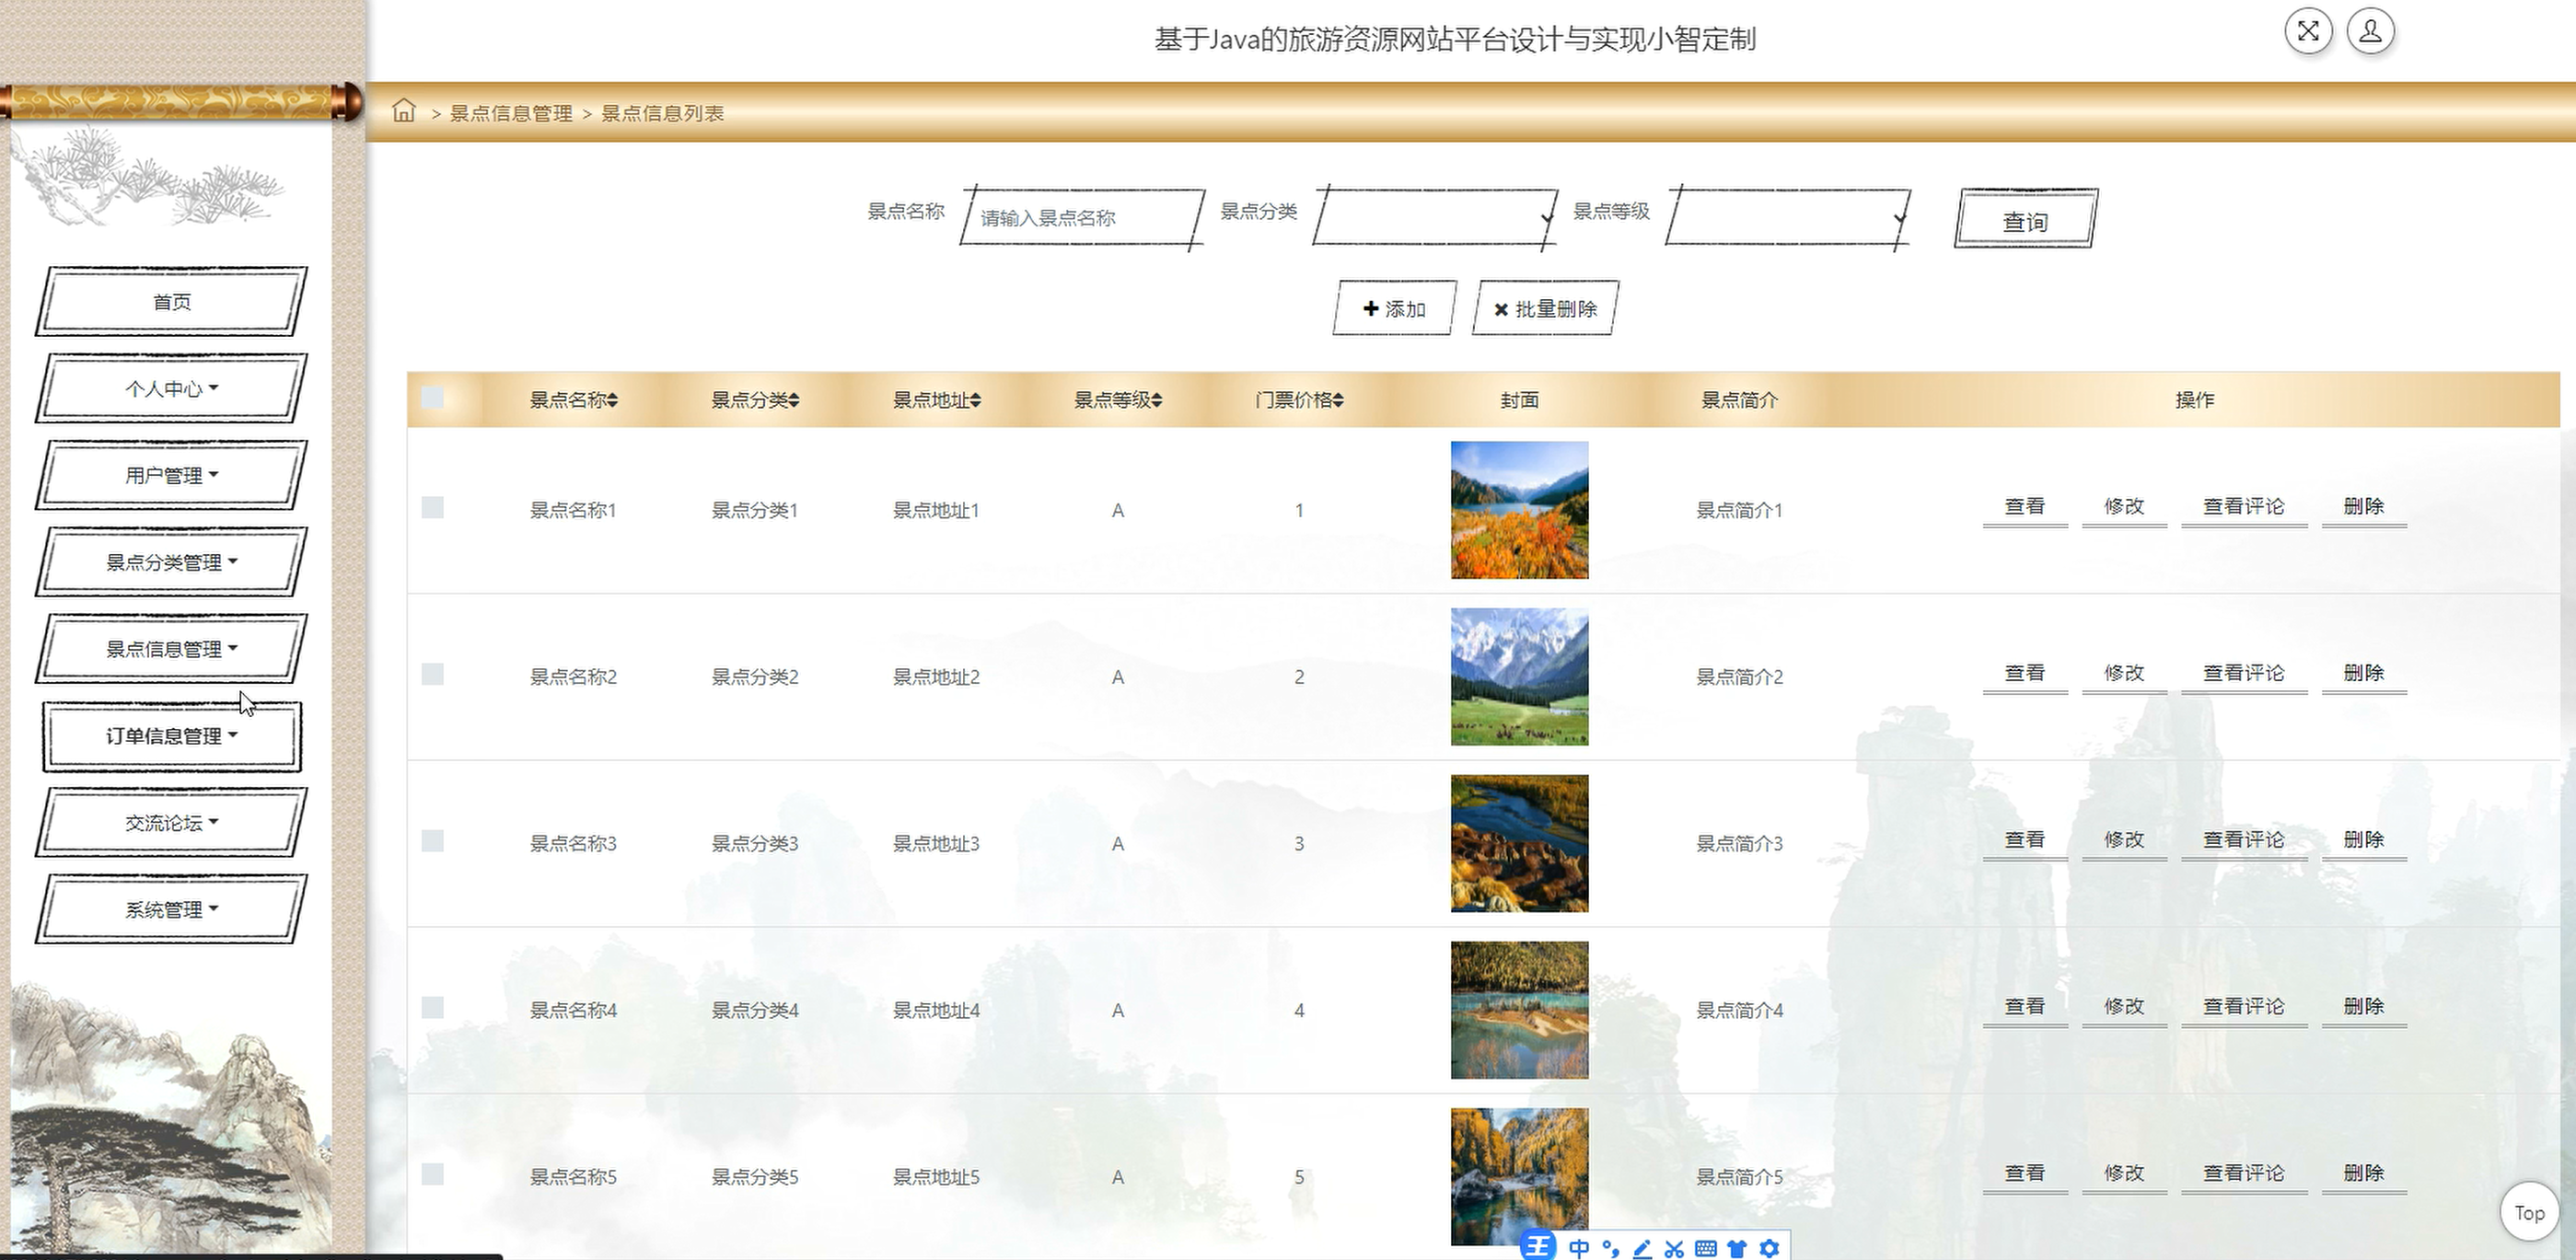The image size is (2576, 1260).
Task: Click 修改 for 景点名称3
Action: coord(2124,840)
